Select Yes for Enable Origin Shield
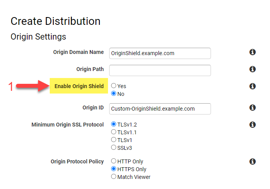Viewport: 270px width, 189px height. [x=114, y=86]
